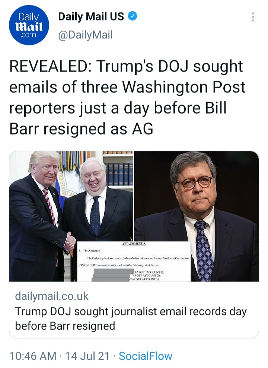The height and width of the screenshot is (368, 268).
Task: Click the tweet line "Barr resigned as AG"
Action: [x=81, y=129]
